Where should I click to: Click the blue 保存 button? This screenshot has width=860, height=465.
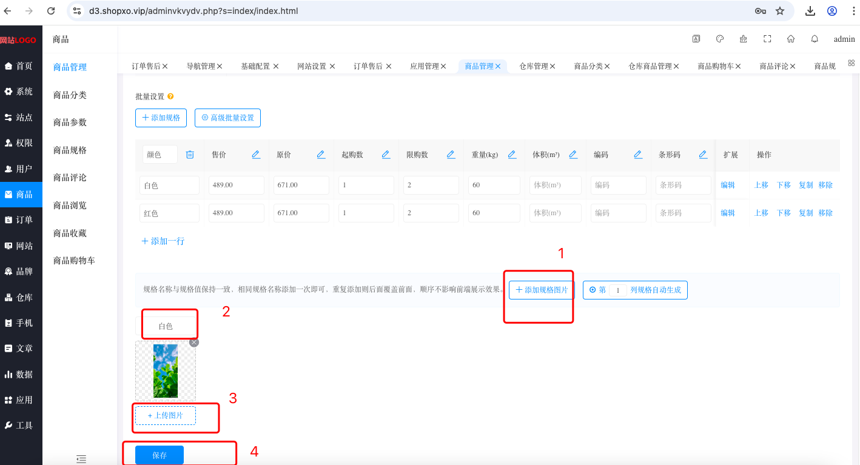(x=160, y=455)
